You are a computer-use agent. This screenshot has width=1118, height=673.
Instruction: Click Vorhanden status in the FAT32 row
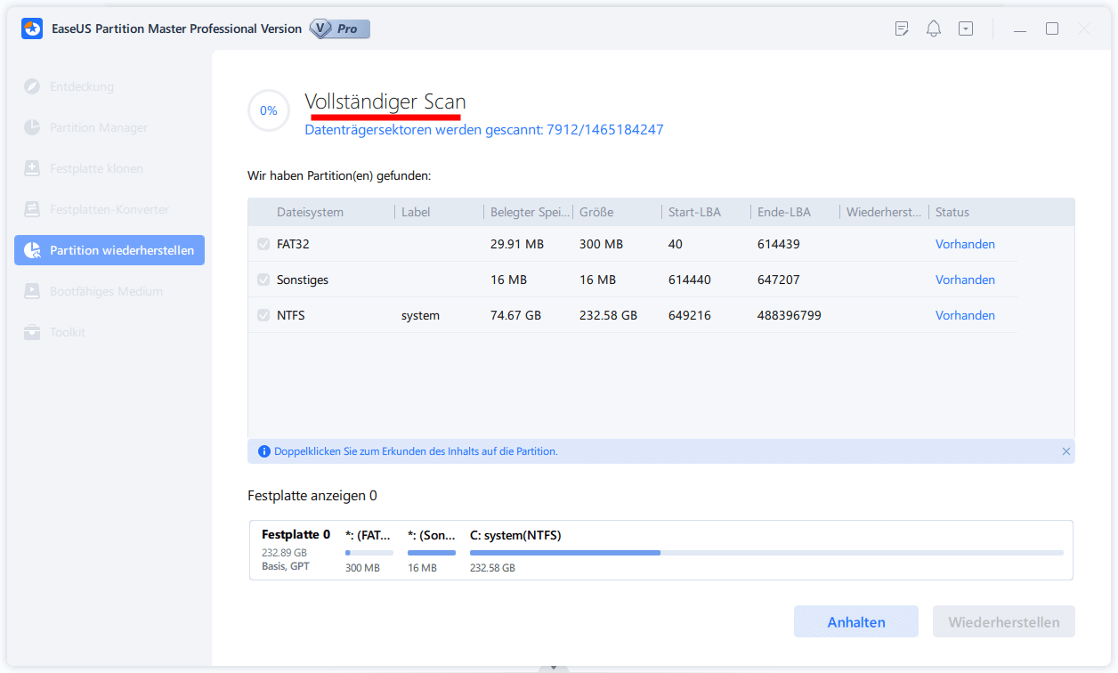(965, 244)
